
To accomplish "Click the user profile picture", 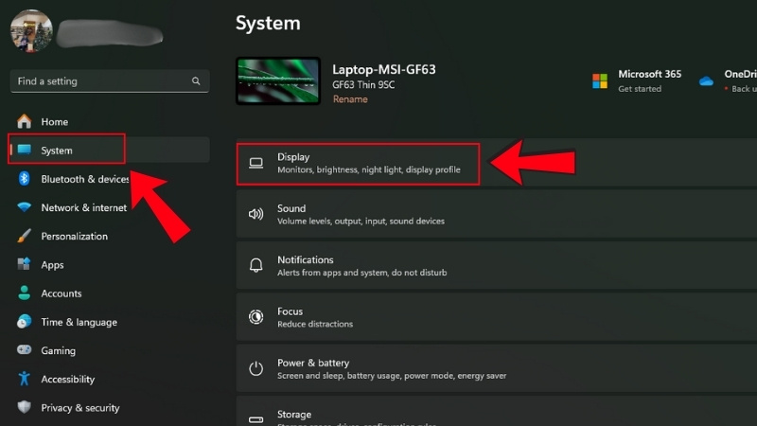I will 31,31.
